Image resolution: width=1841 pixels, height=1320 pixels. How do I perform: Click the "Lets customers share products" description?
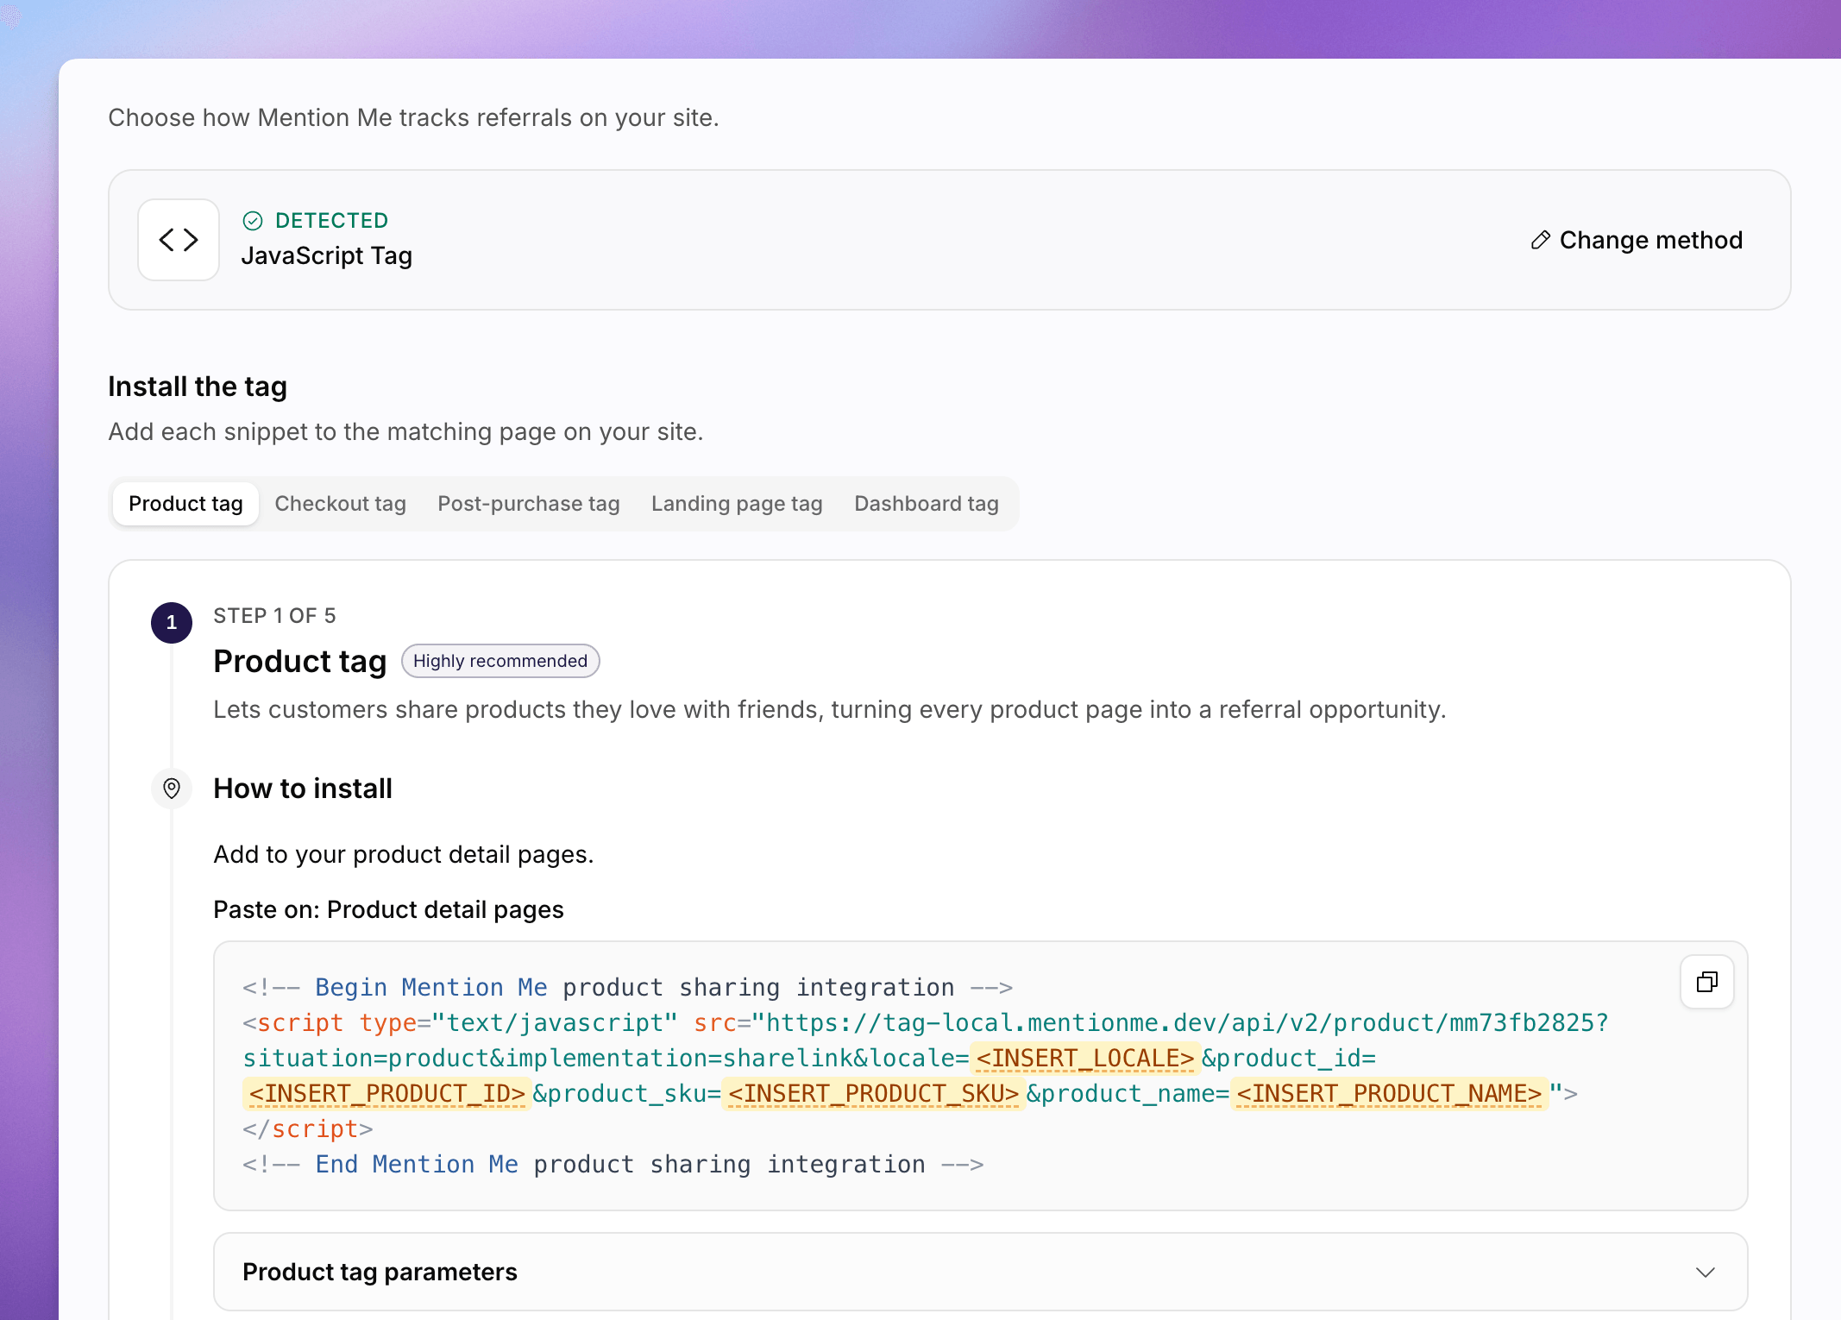[x=829, y=709]
